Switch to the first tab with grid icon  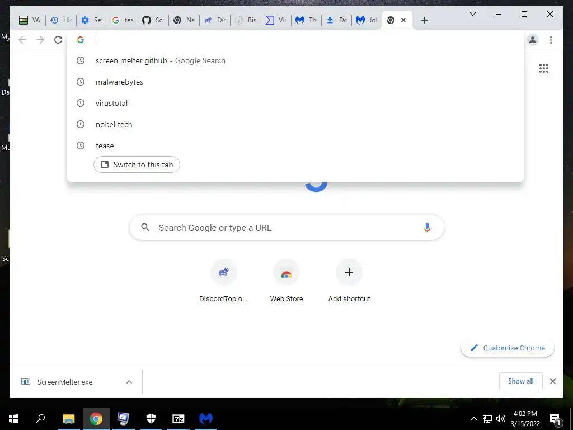coord(30,20)
